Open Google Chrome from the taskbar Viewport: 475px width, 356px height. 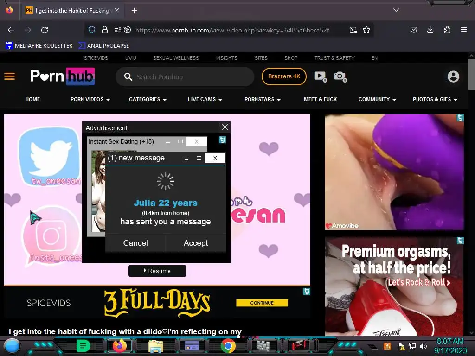click(x=228, y=346)
